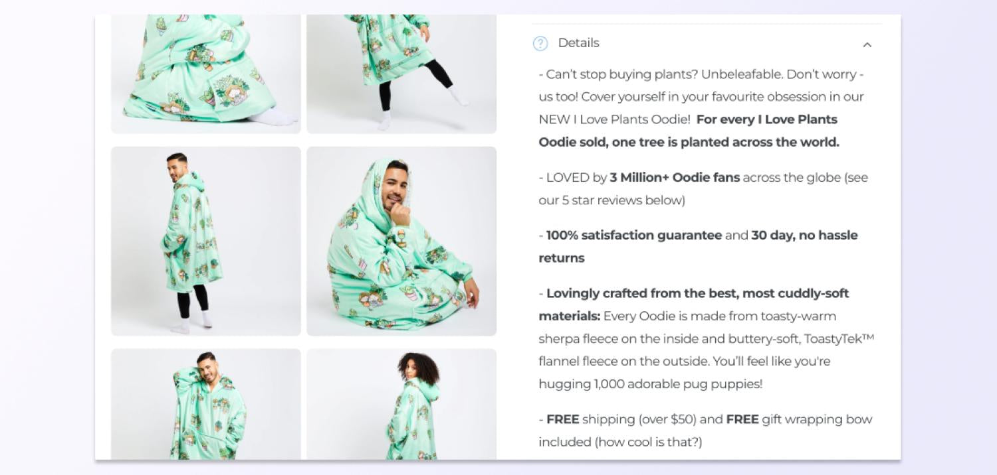
Task: Click the bold 'FREE' before shipping
Action: [x=563, y=419]
